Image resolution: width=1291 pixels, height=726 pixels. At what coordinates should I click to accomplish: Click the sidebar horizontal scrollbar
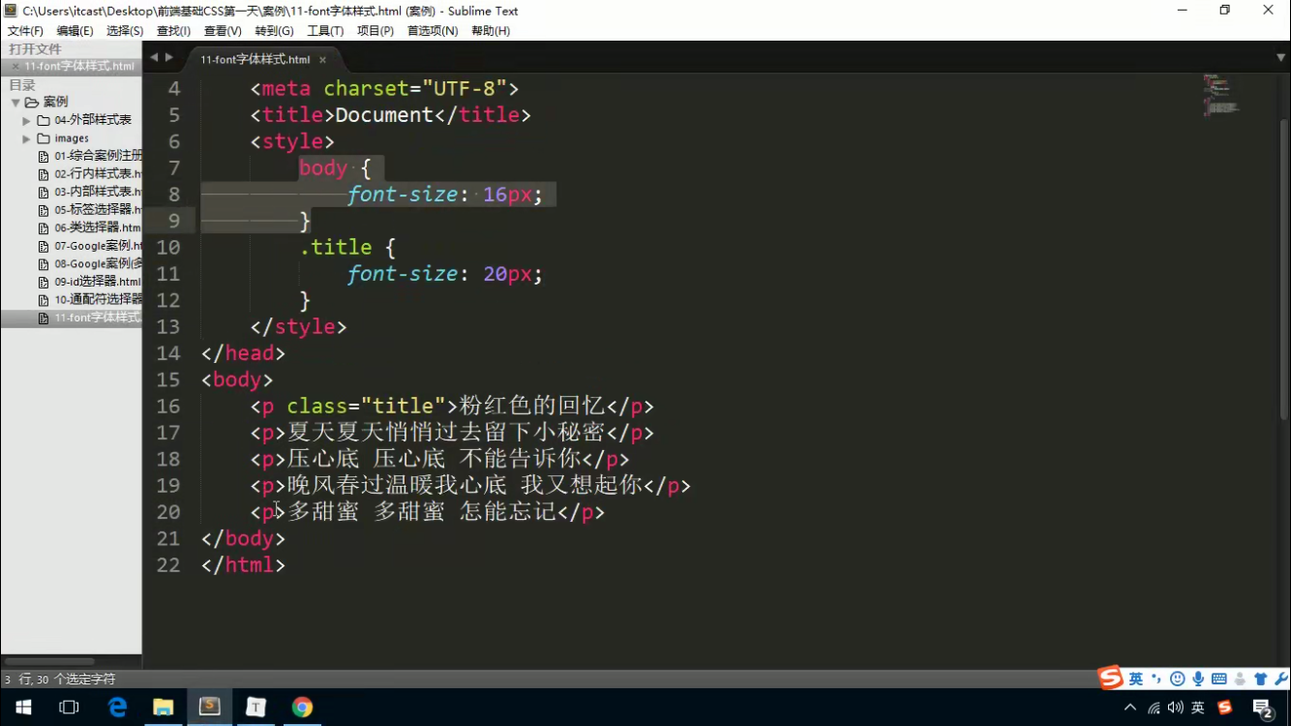click(x=50, y=662)
